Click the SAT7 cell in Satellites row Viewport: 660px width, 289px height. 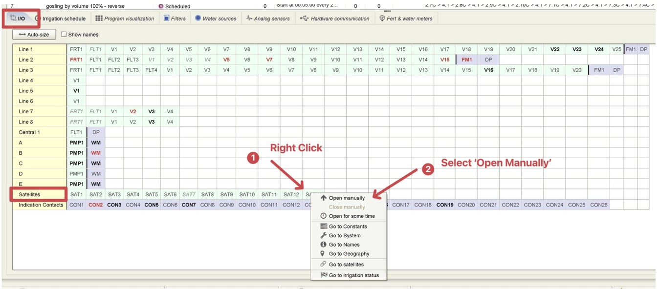pyautogui.click(x=189, y=194)
